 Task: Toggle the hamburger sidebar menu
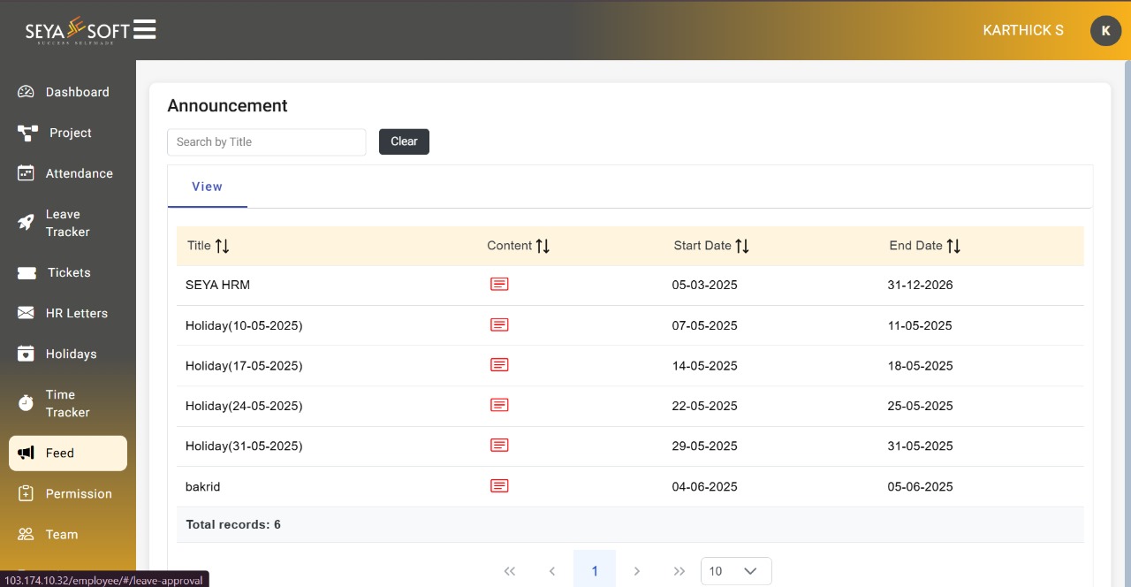[145, 29]
